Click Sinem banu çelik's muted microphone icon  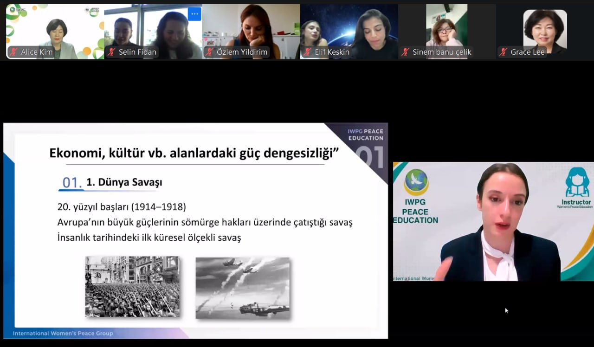pyautogui.click(x=406, y=52)
